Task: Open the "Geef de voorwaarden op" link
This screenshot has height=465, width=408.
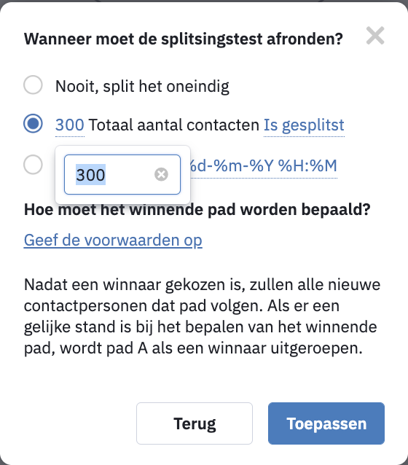Action: click(x=113, y=241)
